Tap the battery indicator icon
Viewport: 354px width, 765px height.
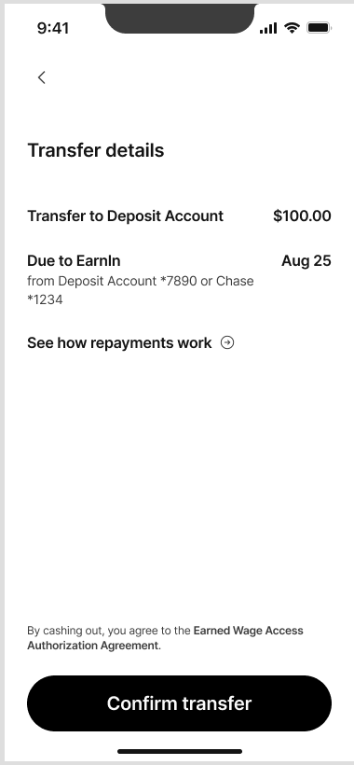319,28
